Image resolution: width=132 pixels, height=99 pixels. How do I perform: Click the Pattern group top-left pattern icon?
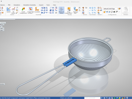98,8
